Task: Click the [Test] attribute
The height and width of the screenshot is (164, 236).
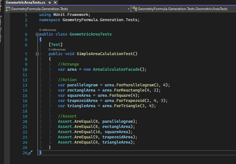Action: click(56, 45)
